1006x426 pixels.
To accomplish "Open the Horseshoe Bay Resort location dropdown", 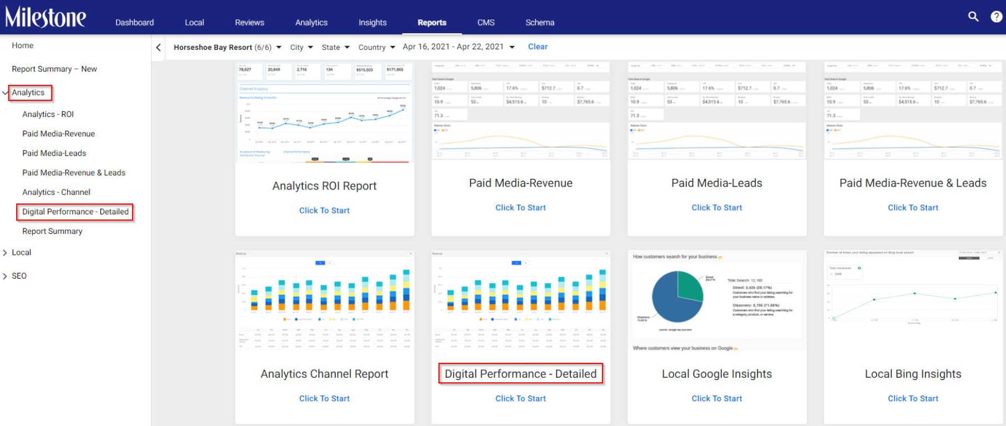I will (x=228, y=47).
